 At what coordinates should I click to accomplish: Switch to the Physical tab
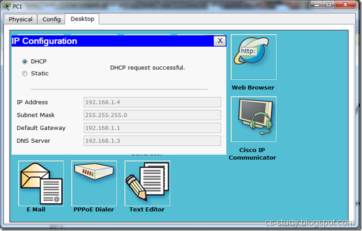pos(21,19)
